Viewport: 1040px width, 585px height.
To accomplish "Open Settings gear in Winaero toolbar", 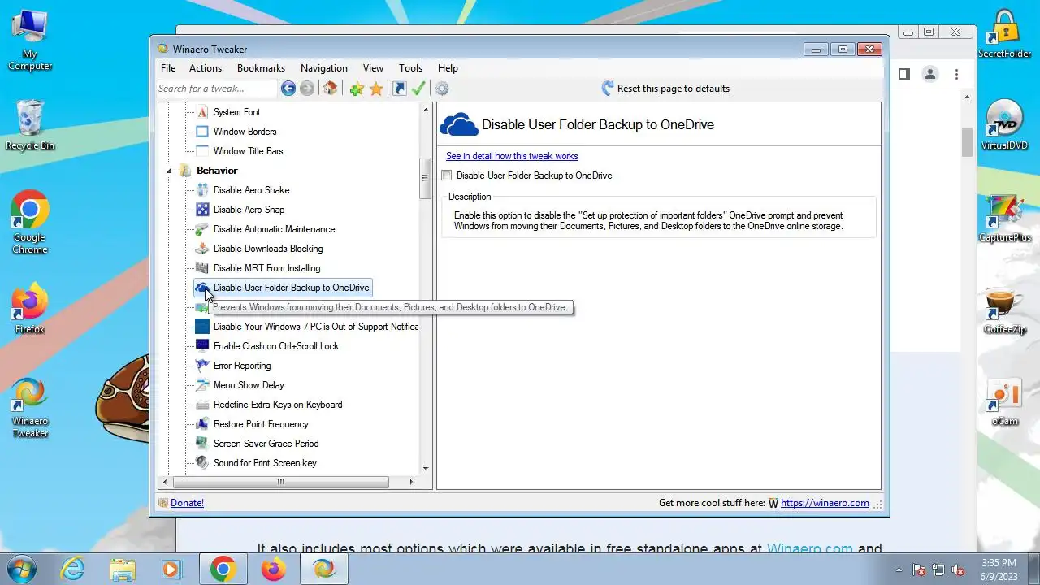I will (442, 89).
